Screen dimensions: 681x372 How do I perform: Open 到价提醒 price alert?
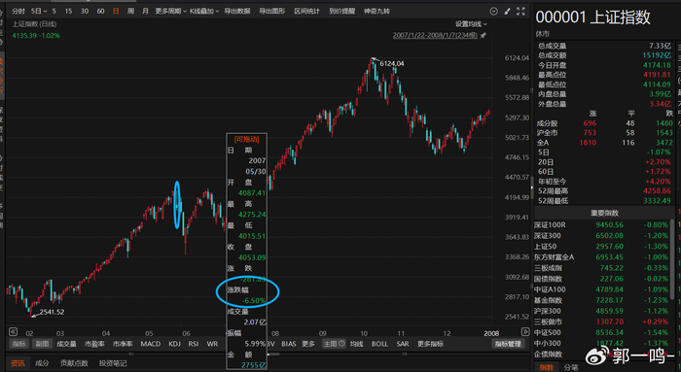click(x=341, y=12)
